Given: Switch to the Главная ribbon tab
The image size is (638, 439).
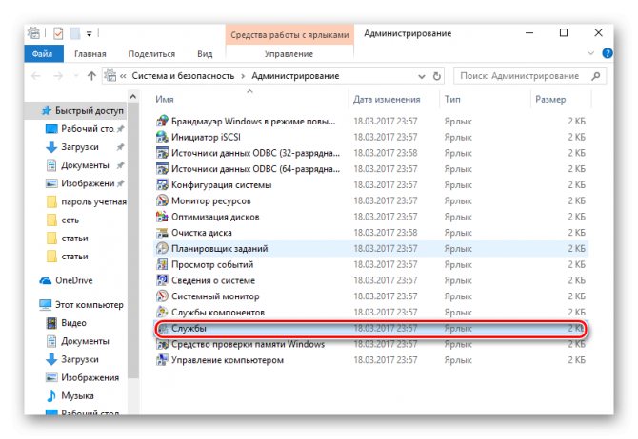Looking at the screenshot, I should pyautogui.click(x=90, y=53).
